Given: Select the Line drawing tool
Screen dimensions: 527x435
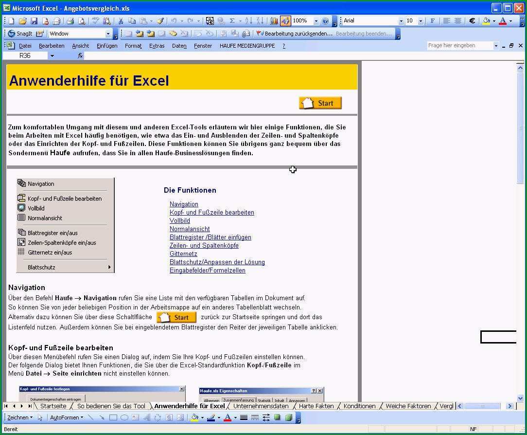Looking at the screenshot, I should pos(90,417).
